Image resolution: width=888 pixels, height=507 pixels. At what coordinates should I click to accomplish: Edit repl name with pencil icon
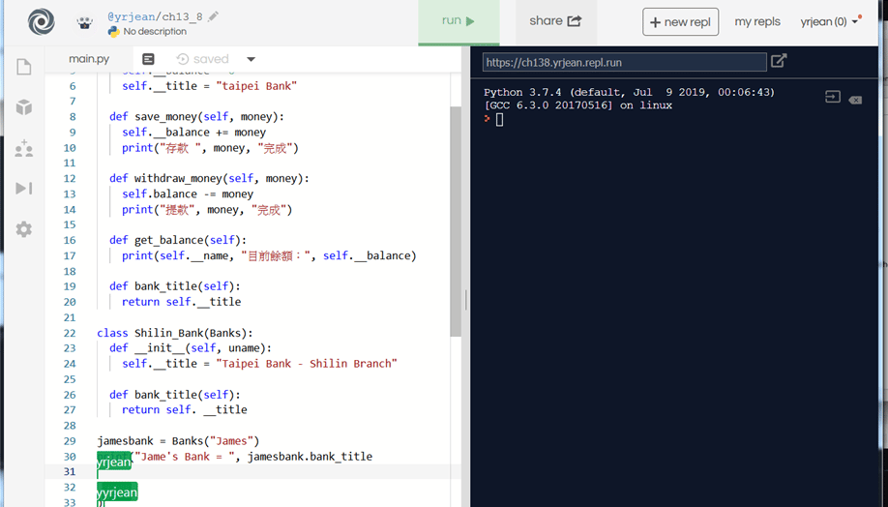pyautogui.click(x=213, y=16)
